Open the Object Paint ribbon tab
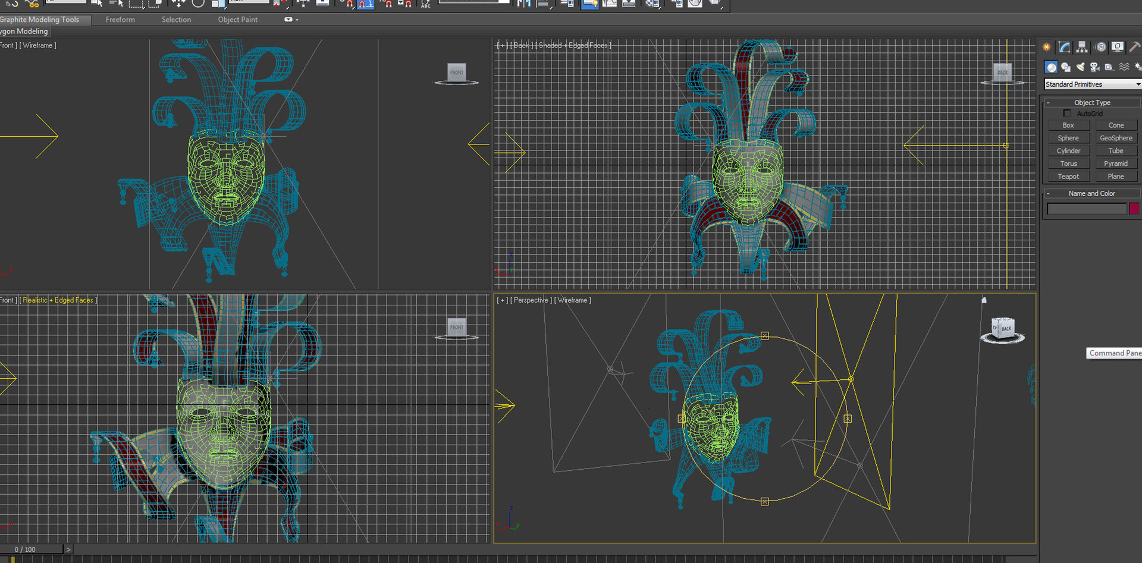 237,20
